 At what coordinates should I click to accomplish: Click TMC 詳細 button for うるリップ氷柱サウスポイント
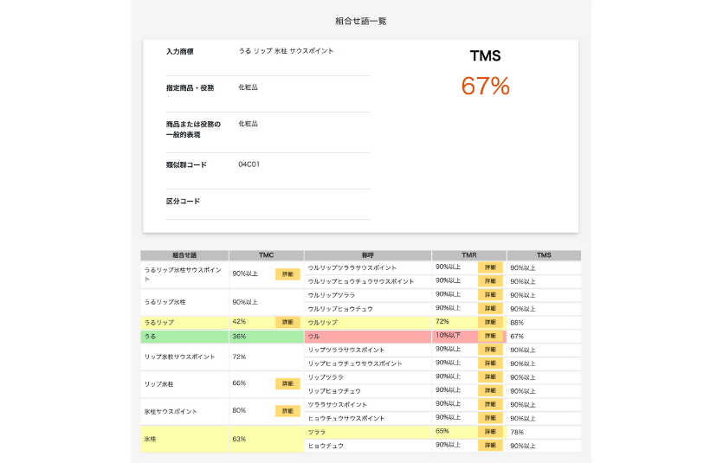click(x=287, y=274)
